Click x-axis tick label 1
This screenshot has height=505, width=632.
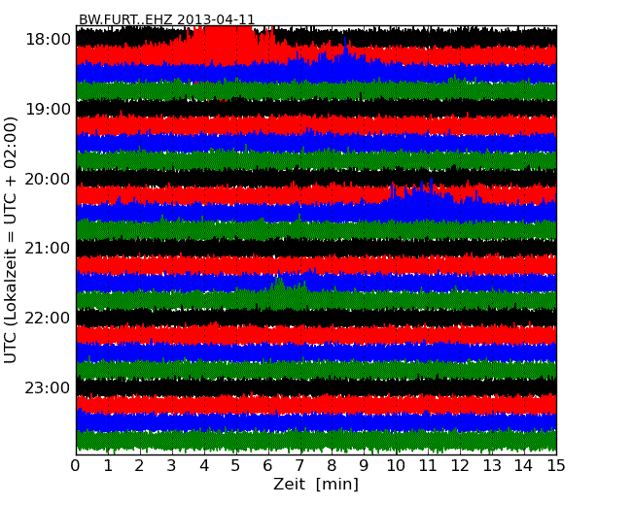(108, 465)
